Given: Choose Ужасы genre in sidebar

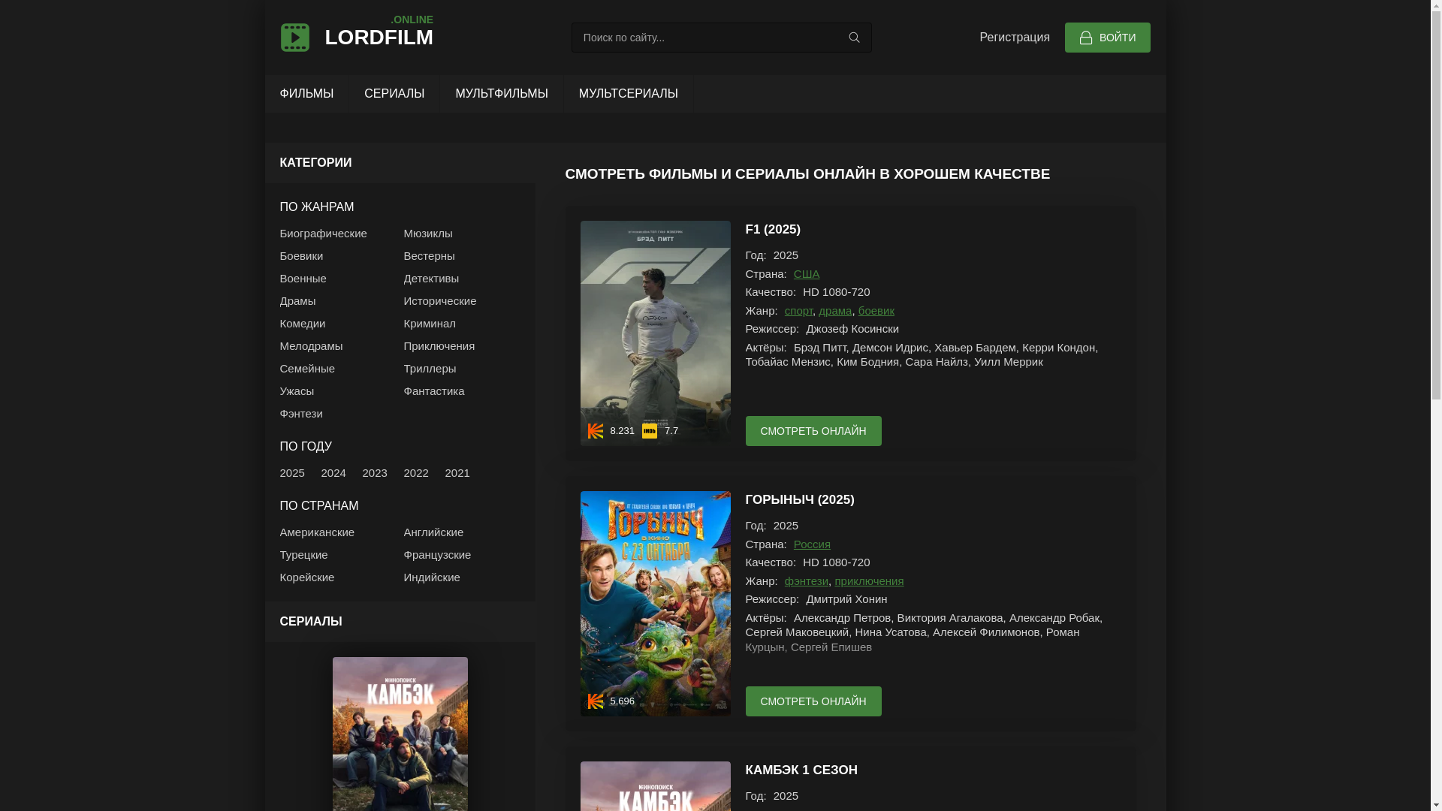Looking at the screenshot, I should pos(297,391).
